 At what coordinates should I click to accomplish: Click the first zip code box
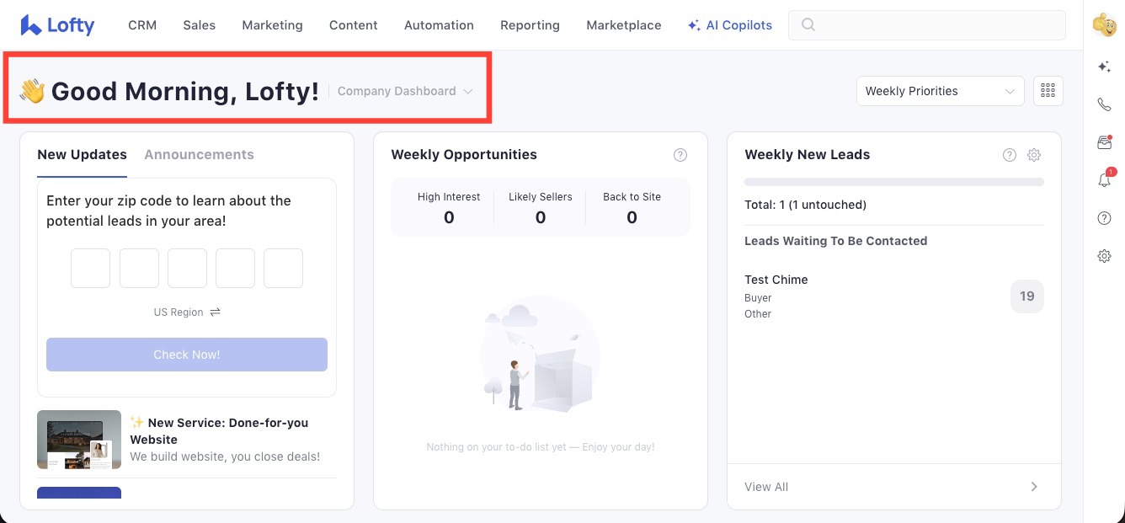pyautogui.click(x=90, y=269)
